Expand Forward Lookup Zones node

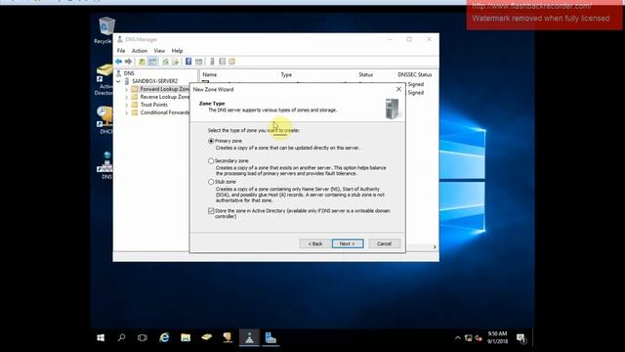pos(126,89)
